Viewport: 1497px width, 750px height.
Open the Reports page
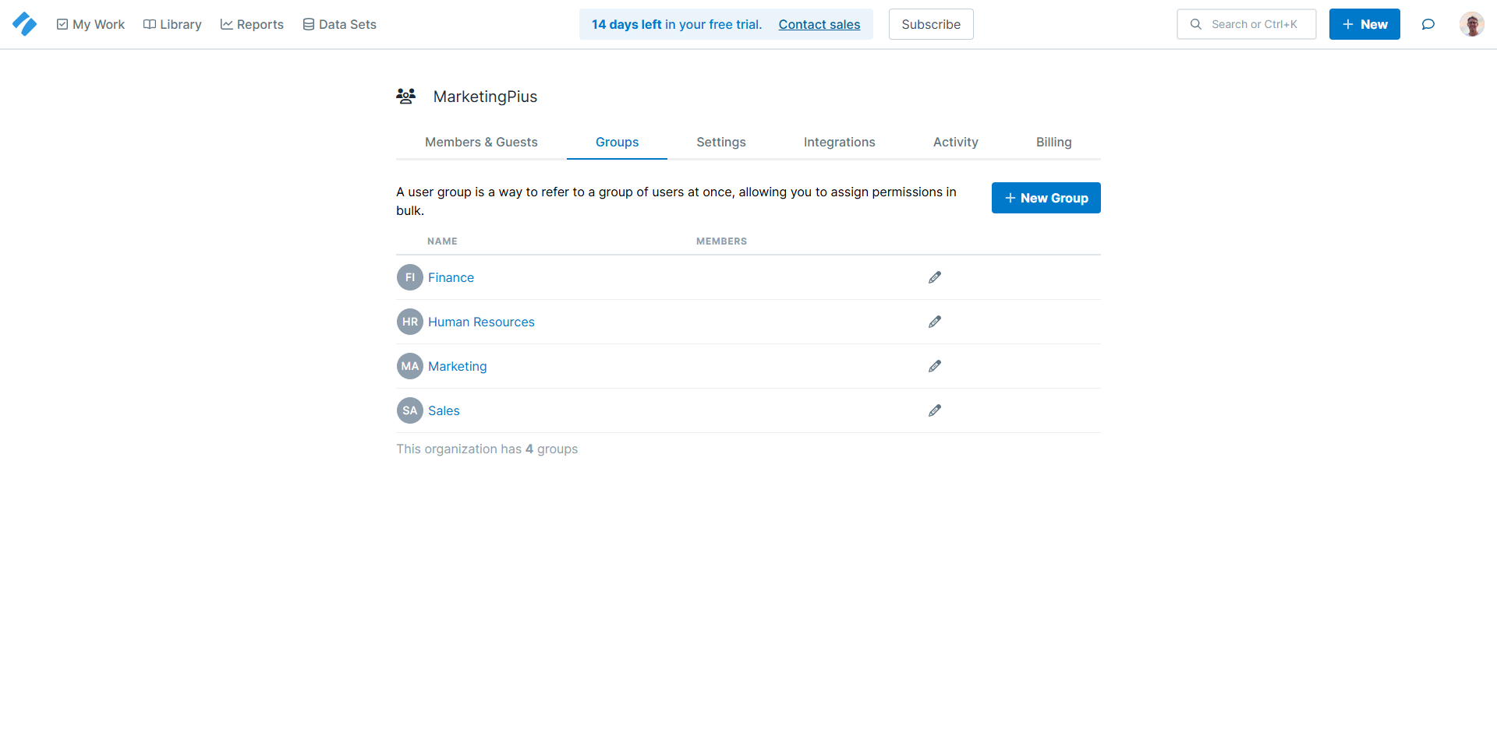click(x=252, y=24)
